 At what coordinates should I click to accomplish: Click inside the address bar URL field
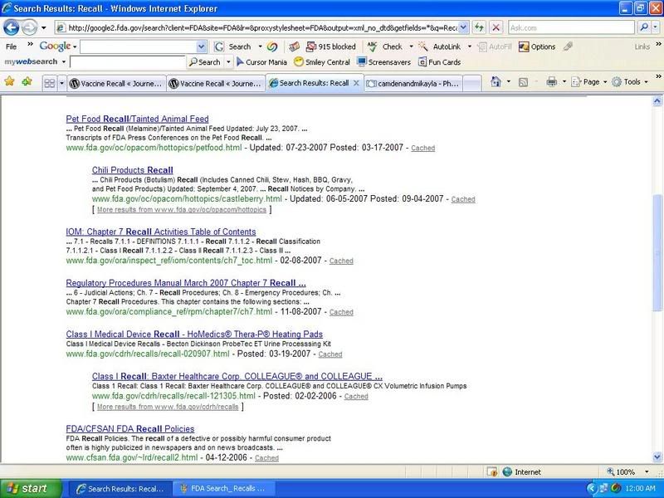coord(262,28)
